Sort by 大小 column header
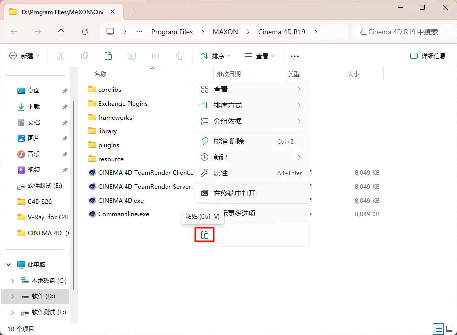 click(353, 74)
